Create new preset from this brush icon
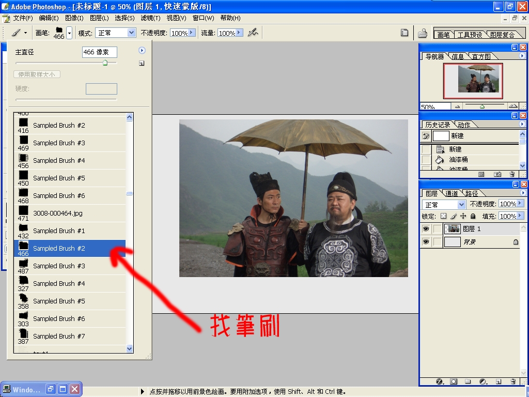Image resolution: width=529 pixels, height=397 pixels. pyautogui.click(x=142, y=63)
